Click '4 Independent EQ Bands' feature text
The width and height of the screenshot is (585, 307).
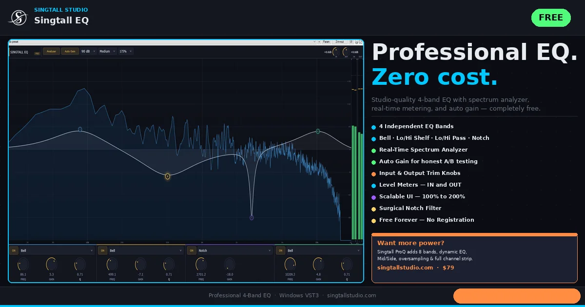[x=416, y=126]
